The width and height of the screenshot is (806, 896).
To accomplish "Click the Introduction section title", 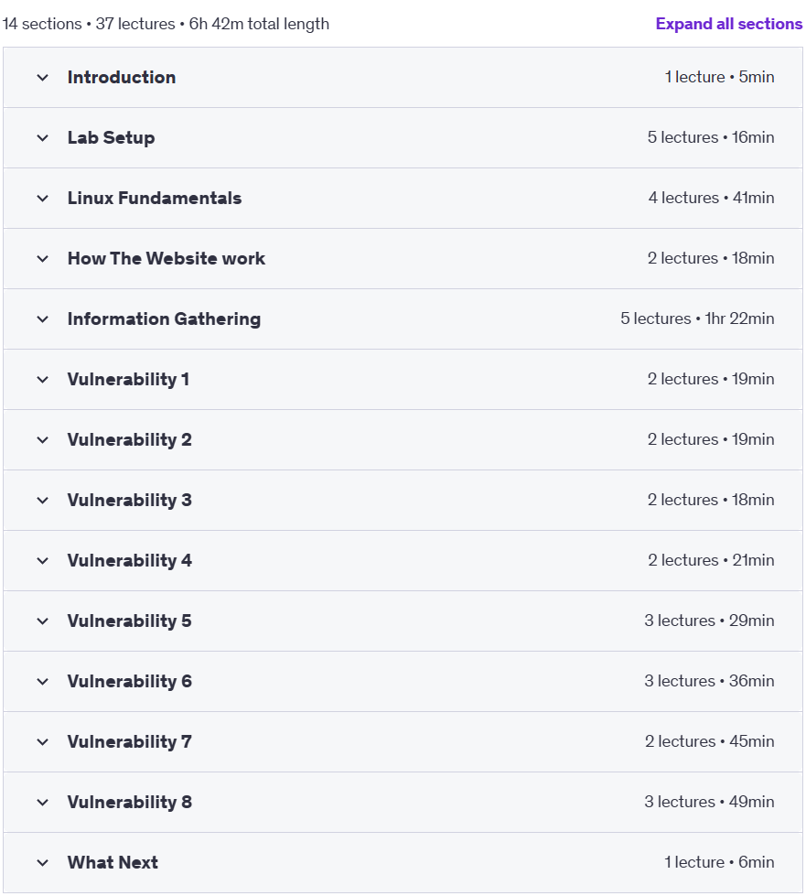I will point(122,77).
